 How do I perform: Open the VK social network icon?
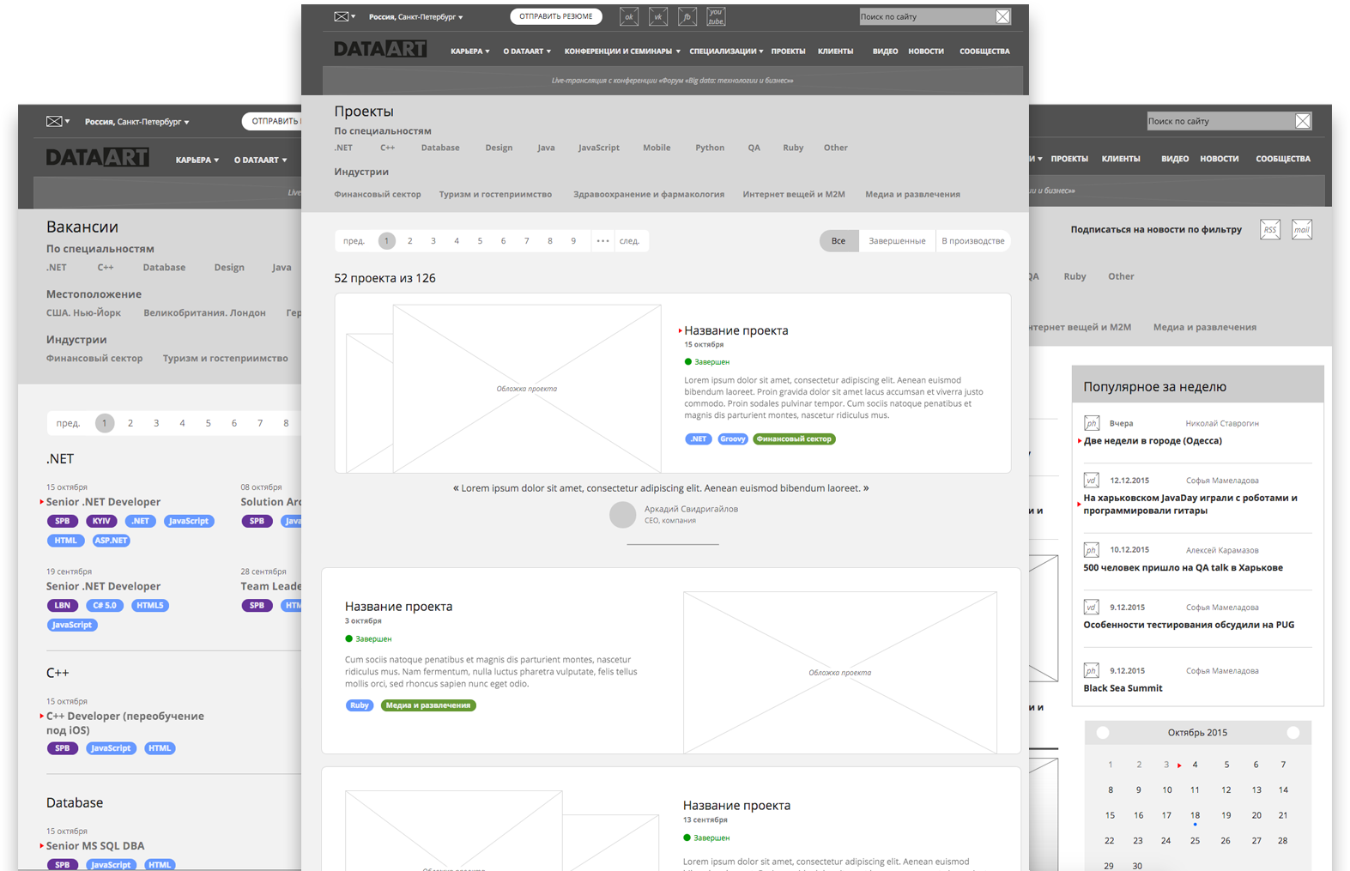coord(658,16)
